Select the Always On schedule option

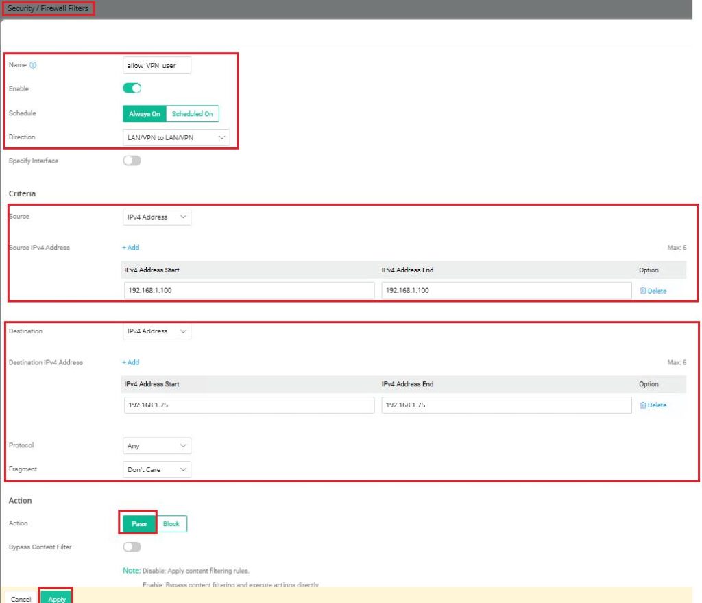tap(144, 114)
